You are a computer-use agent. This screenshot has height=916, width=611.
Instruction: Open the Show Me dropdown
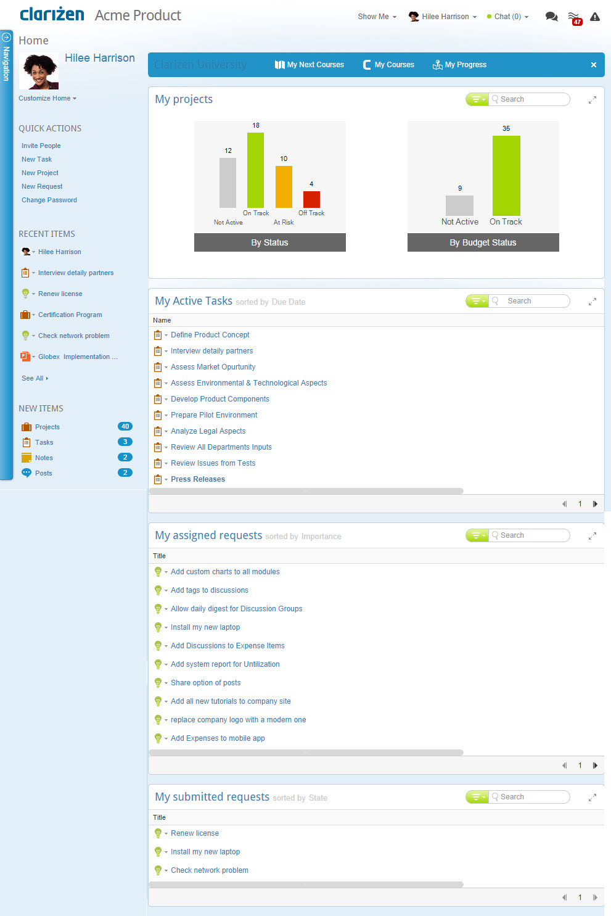pyautogui.click(x=377, y=17)
